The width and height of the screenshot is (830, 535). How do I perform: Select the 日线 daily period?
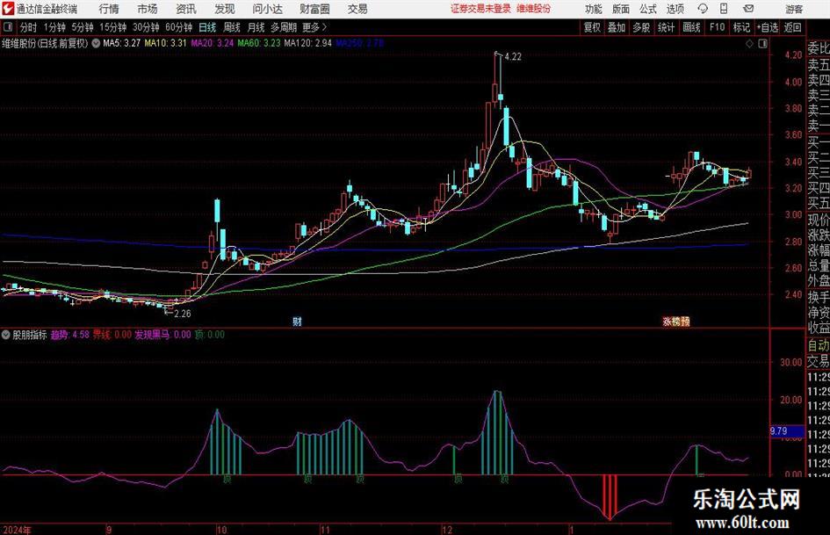[207, 27]
